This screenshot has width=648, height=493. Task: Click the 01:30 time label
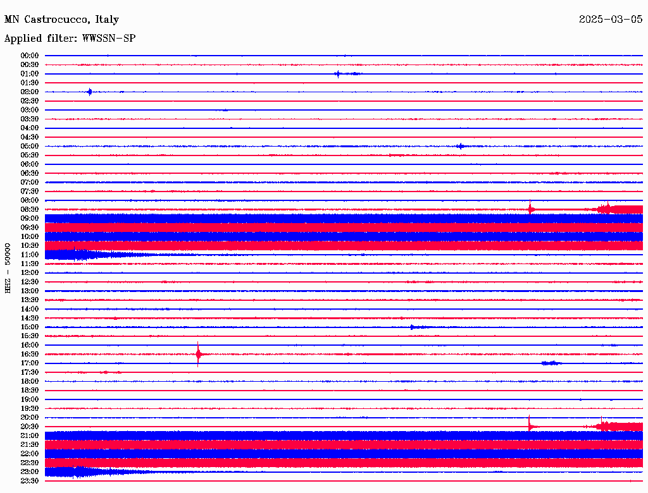pos(29,83)
